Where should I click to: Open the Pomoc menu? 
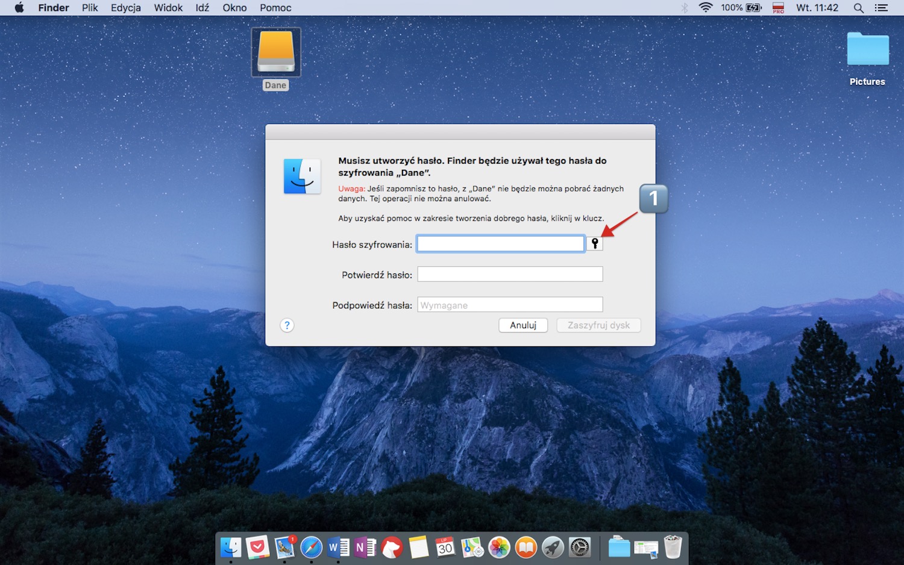coord(275,8)
